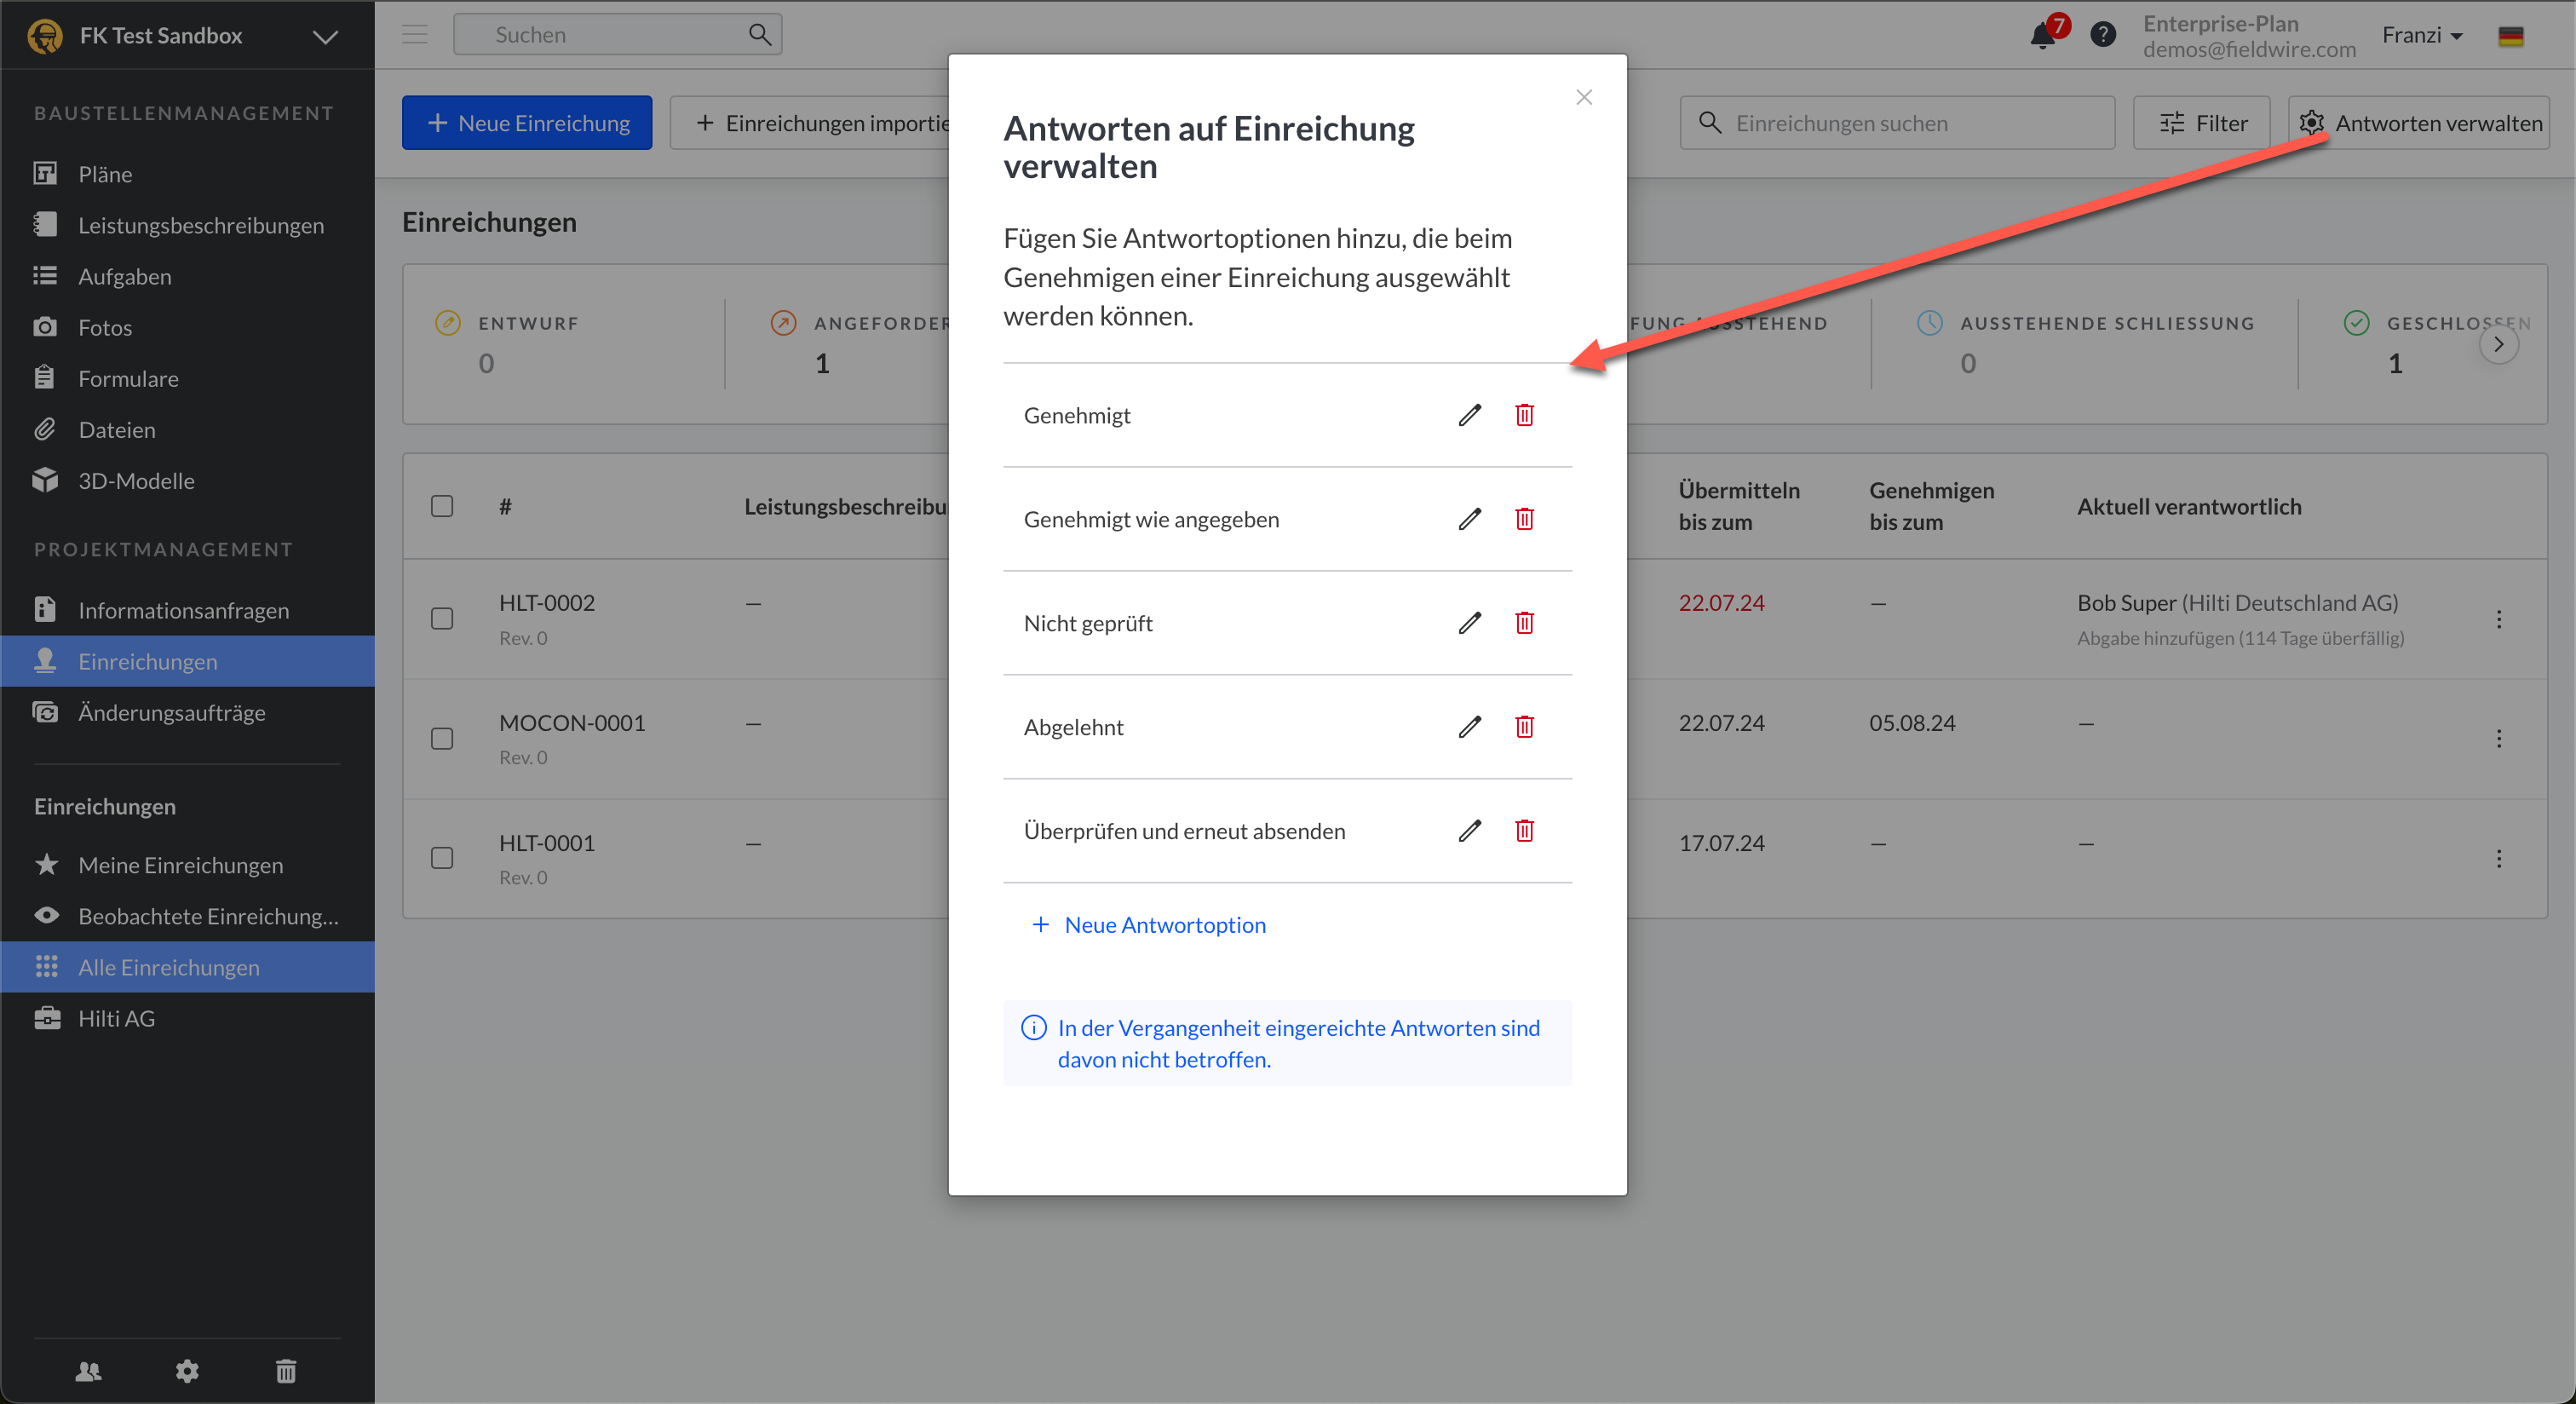
Task: Open submission HLT-0002
Action: pyautogui.click(x=547, y=603)
